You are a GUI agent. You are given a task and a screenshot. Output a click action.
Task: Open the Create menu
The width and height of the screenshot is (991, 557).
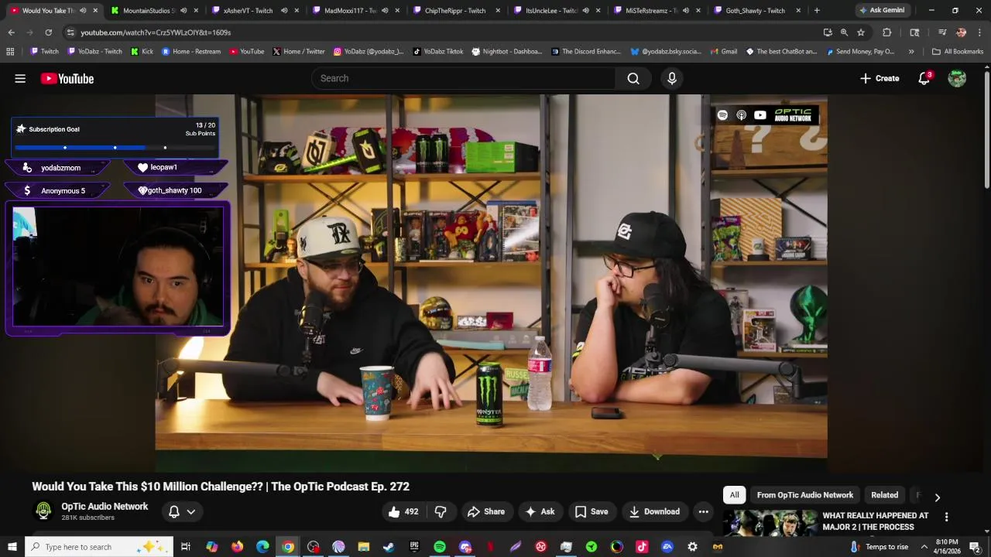coord(880,78)
